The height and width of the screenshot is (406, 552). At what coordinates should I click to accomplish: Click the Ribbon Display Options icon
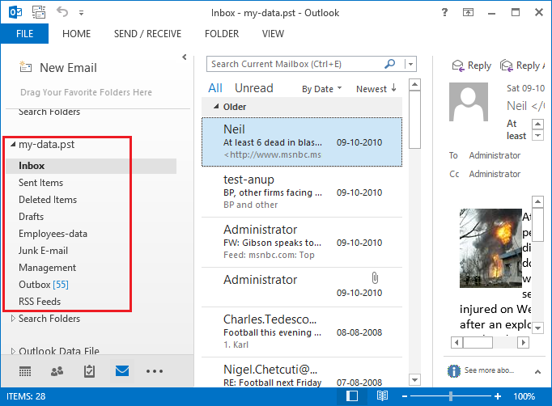pyautogui.click(x=468, y=13)
